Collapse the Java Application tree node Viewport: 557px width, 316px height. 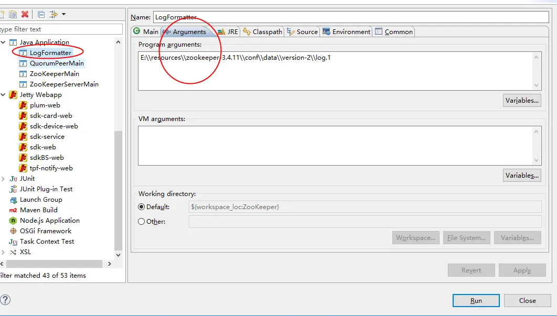click(3, 42)
